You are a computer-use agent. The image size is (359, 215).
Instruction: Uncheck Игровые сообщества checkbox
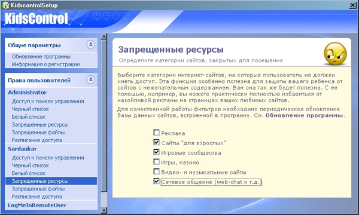[x=156, y=152]
